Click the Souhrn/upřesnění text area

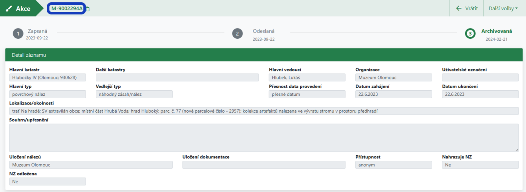click(264, 138)
